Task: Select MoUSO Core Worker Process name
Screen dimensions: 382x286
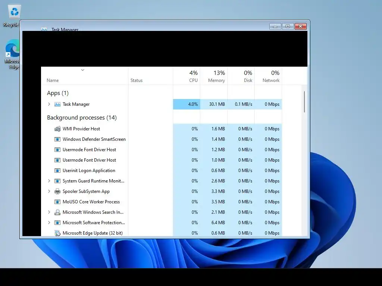Action: point(91,202)
